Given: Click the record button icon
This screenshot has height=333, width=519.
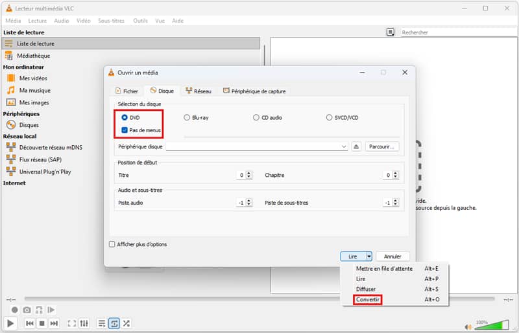Looking at the screenshot, I should [x=15, y=310].
